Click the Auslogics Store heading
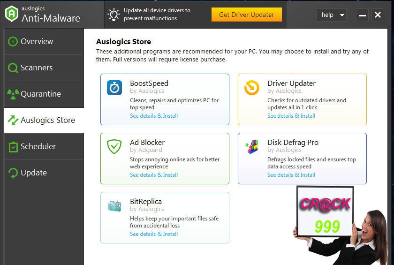Viewport: 394px width, 265px height. pos(124,41)
